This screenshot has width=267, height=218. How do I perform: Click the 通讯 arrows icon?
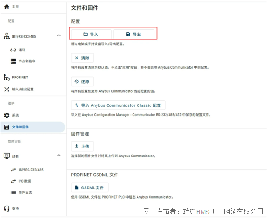13,50
